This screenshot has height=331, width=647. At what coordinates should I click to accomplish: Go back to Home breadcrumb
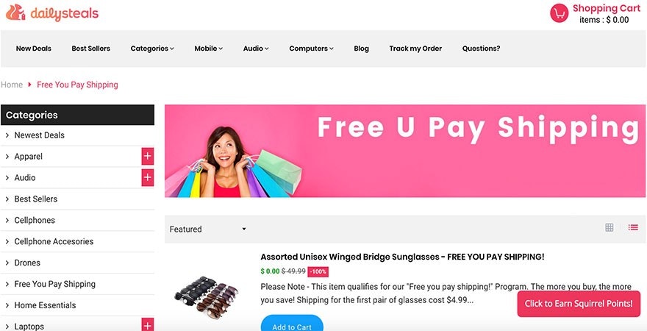(x=12, y=85)
